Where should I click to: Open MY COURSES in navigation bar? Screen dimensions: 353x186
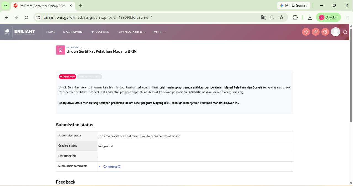(100, 32)
